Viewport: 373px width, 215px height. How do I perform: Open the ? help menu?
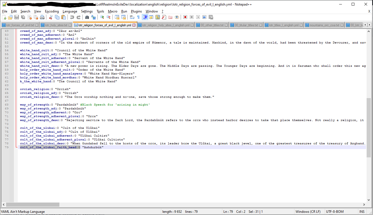tap(163, 11)
